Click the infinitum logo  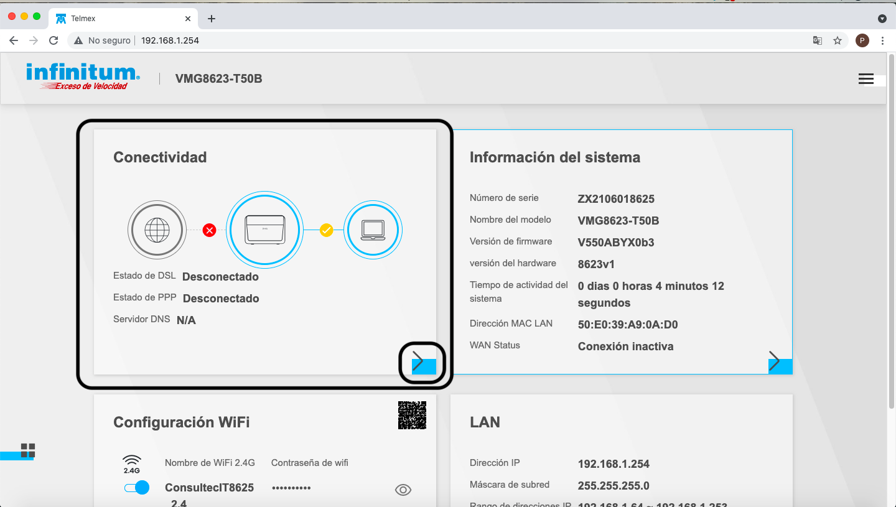coord(83,77)
